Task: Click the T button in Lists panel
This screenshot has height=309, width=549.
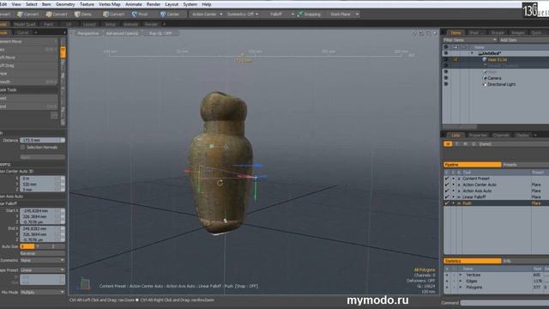Action: (456, 144)
